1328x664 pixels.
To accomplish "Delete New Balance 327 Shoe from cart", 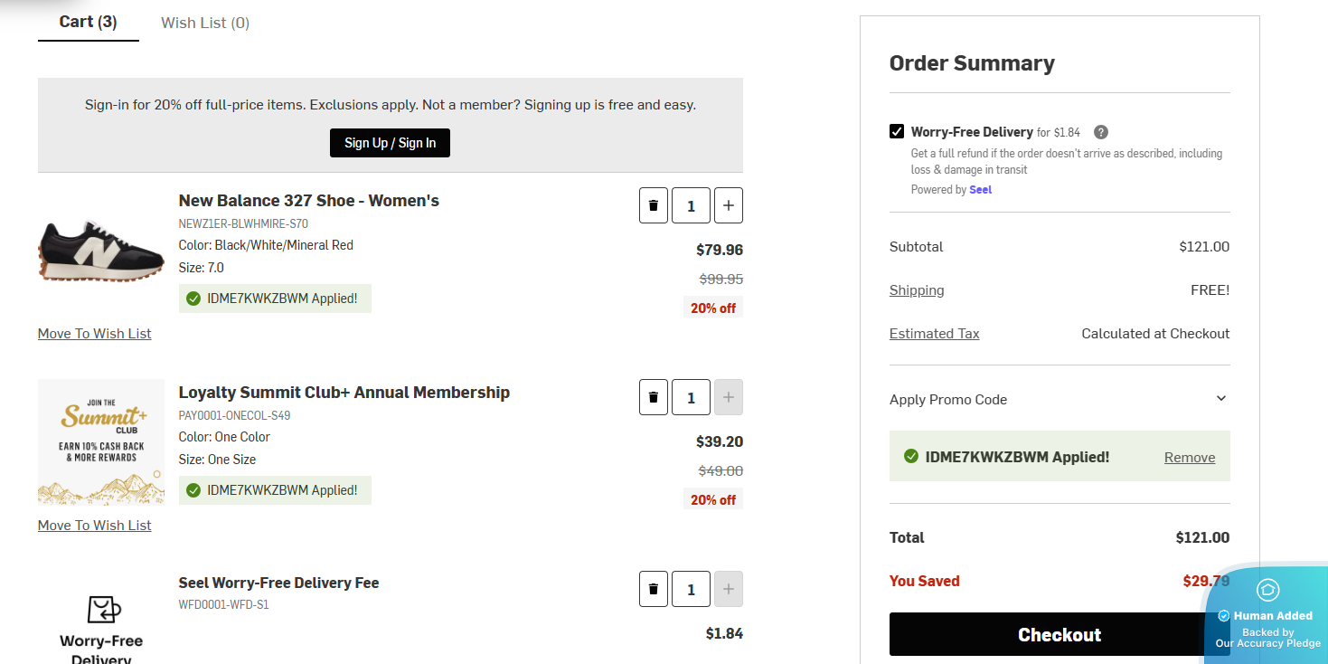I will coord(653,205).
